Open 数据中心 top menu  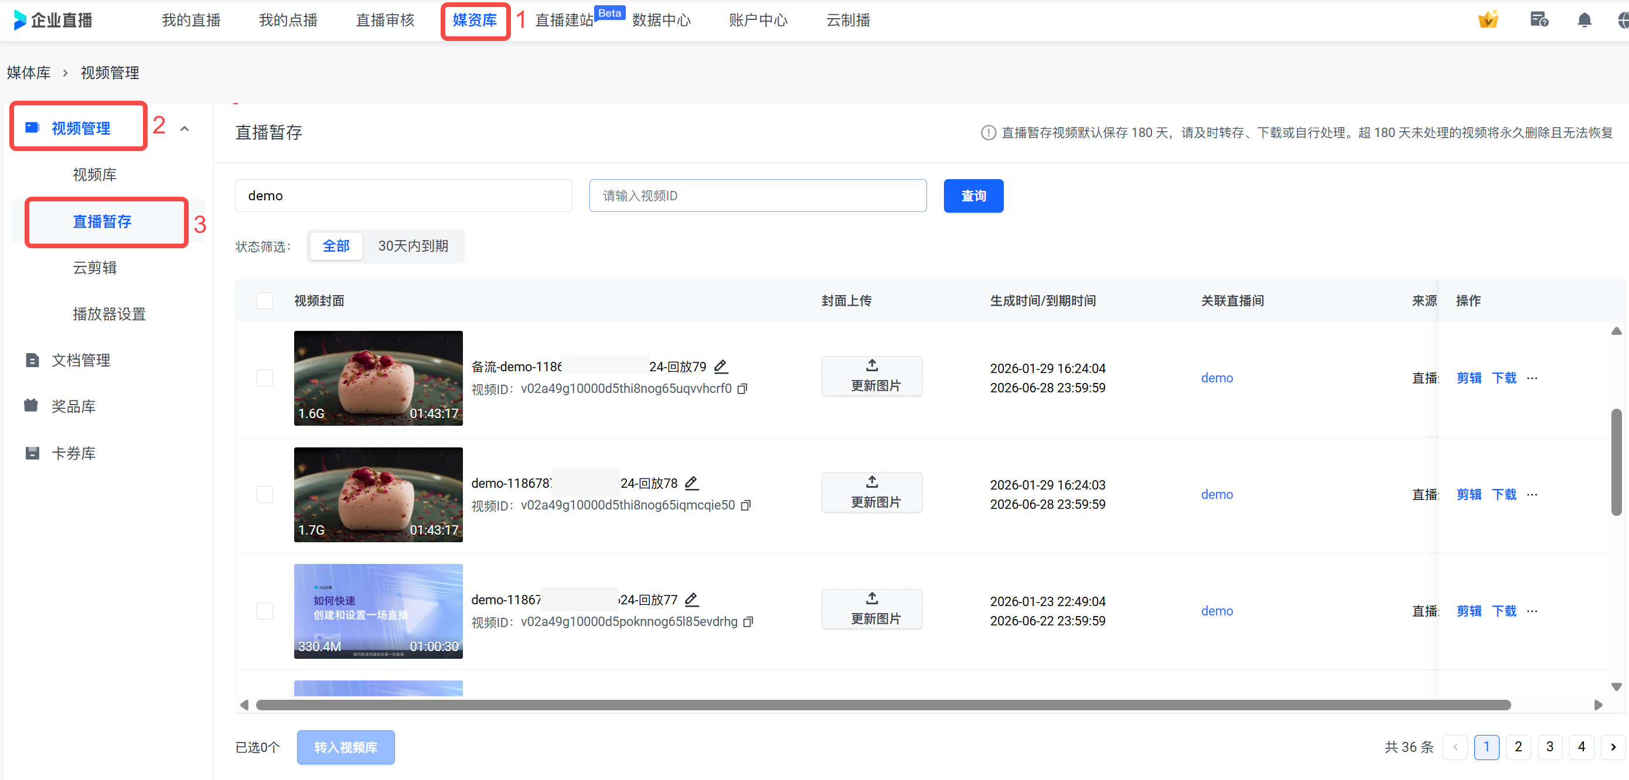pos(661,20)
